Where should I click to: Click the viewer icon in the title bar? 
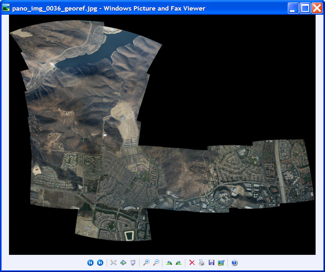pyautogui.click(x=6, y=8)
